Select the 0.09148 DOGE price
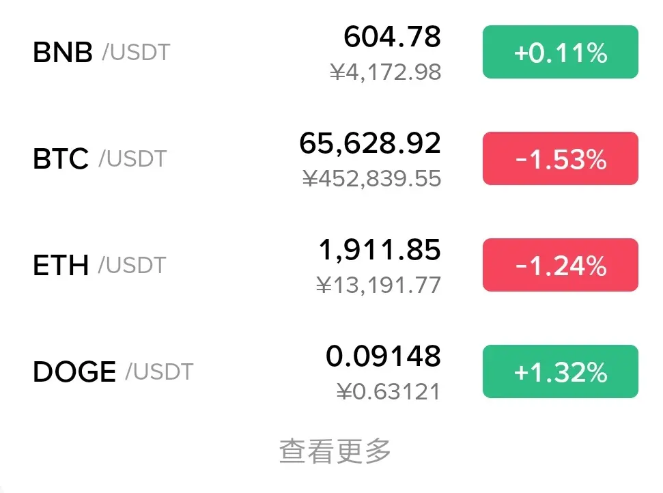663x493 pixels. (384, 356)
